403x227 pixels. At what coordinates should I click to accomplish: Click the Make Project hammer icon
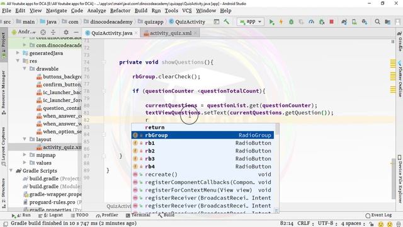(227, 21)
